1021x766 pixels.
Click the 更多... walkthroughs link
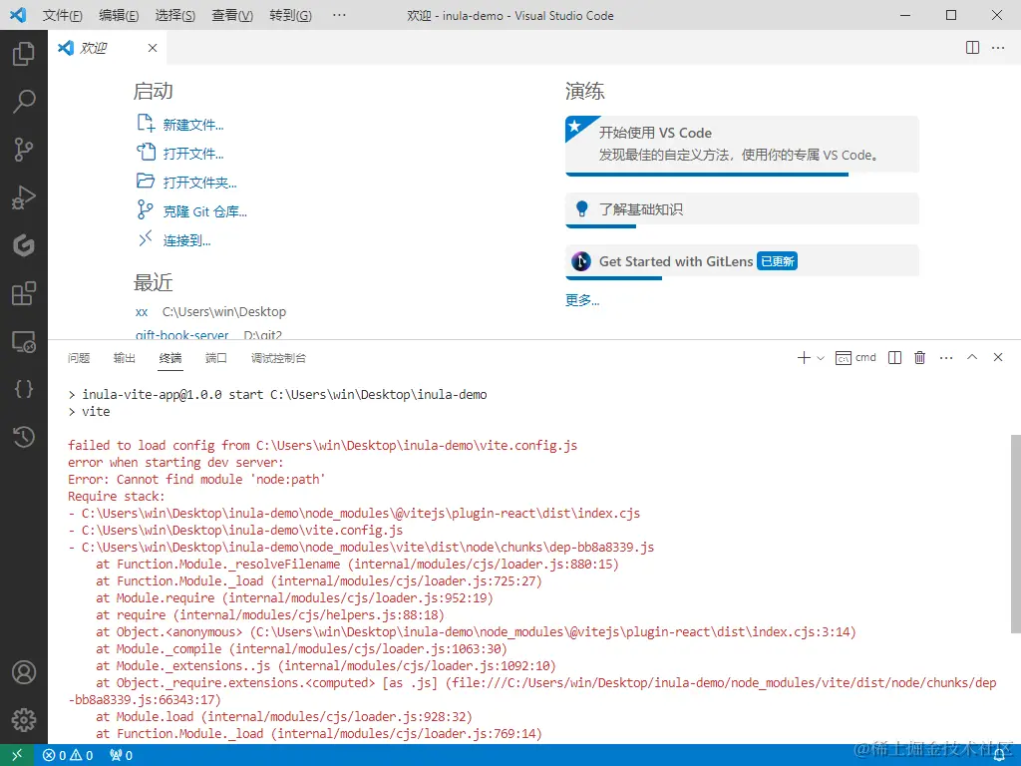click(x=582, y=299)
